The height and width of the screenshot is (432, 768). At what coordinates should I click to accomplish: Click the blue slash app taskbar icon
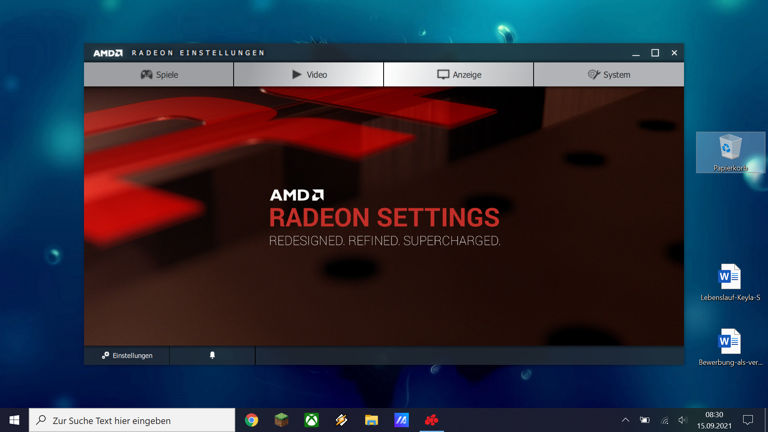coord(401,420)
